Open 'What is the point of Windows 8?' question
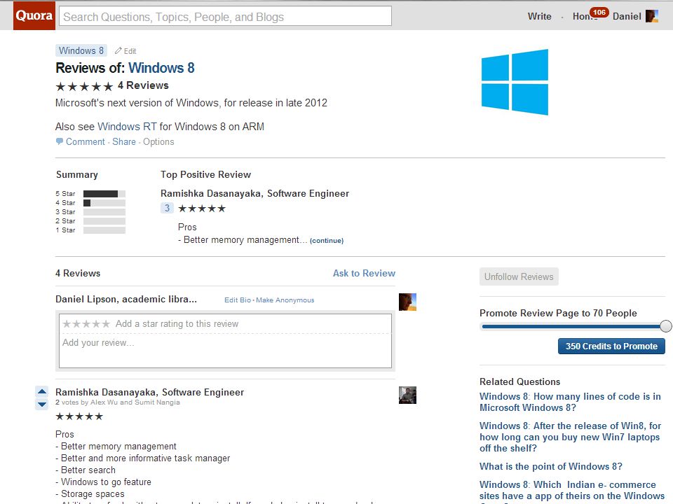 point(551,466)
